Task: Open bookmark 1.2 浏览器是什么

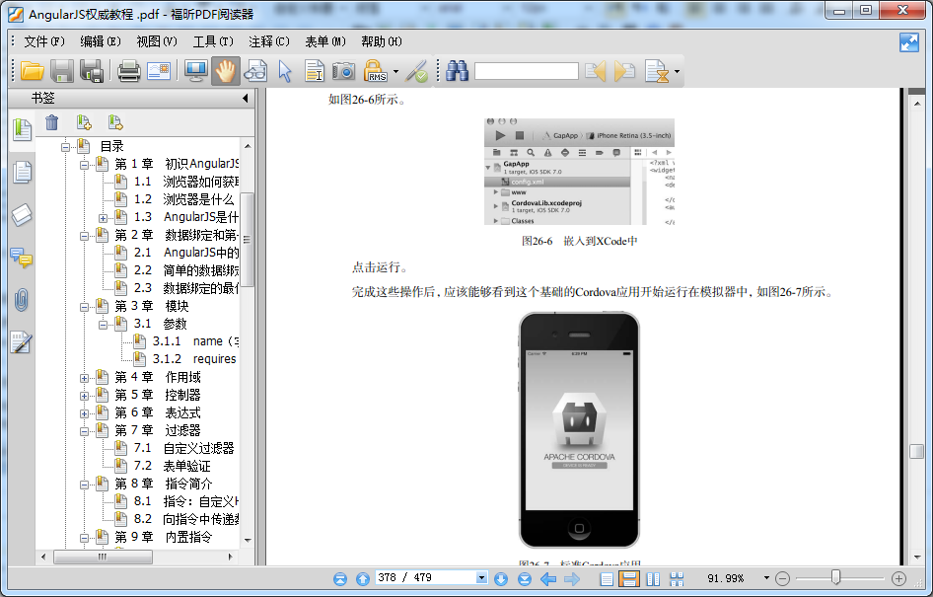Action: [x=183, y=199]
